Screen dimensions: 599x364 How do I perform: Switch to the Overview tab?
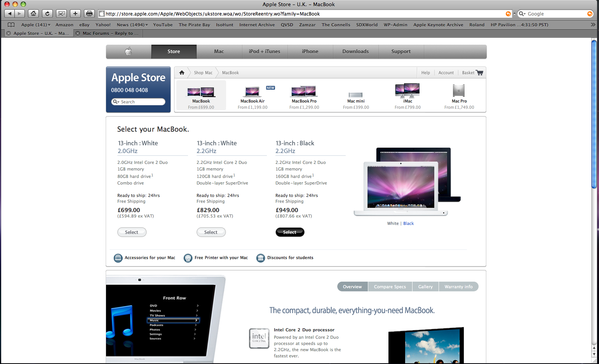(352, 287)
